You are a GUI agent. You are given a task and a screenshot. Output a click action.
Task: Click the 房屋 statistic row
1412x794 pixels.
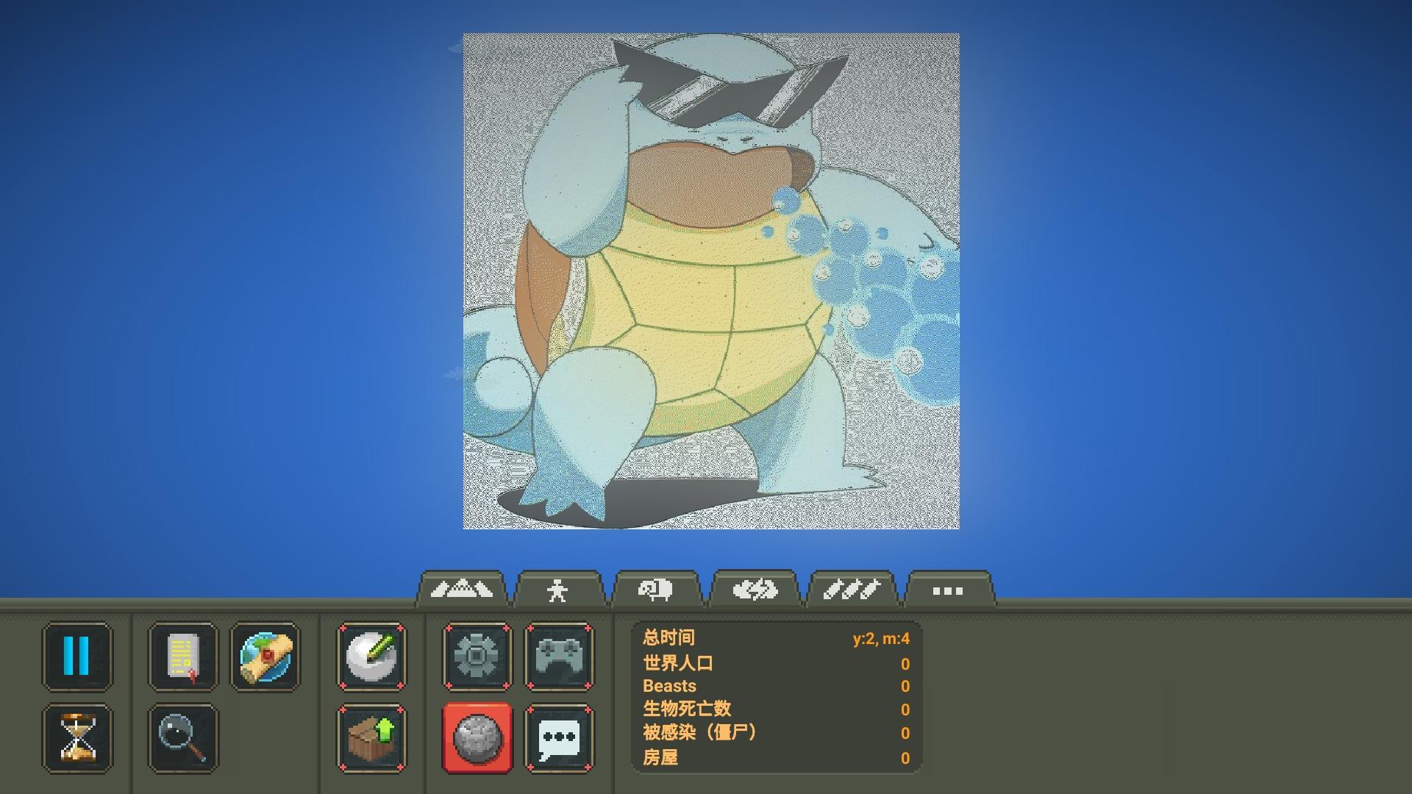click(x=776, y=758)
